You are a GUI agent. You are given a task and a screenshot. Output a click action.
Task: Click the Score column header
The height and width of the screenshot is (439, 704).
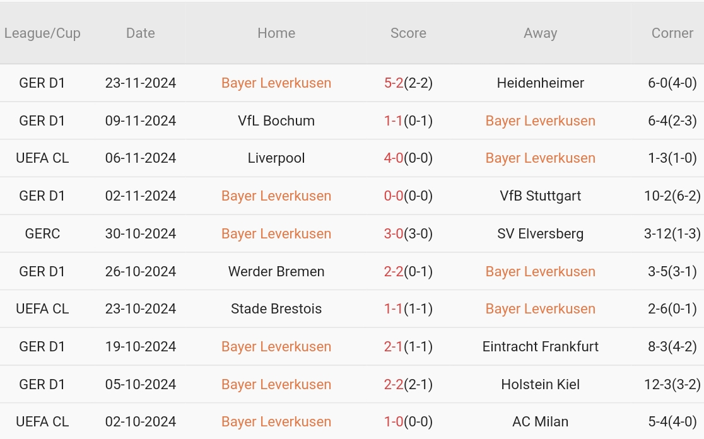pos(408,33)
